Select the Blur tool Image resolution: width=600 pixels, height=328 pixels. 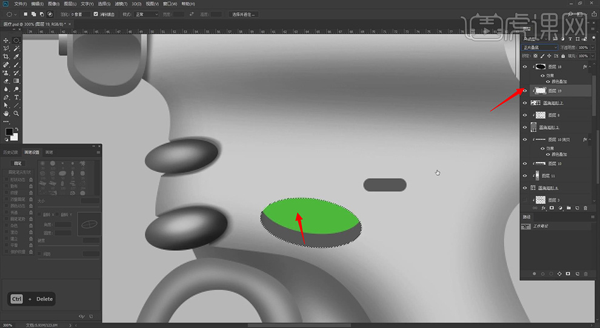(x=5, y=89)
